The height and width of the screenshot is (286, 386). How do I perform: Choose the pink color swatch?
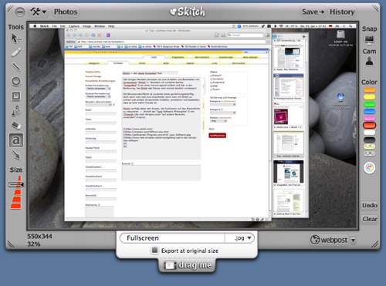click(x=369, y=118)
